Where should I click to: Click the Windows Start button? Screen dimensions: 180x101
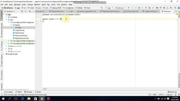(x=3, y=98)
